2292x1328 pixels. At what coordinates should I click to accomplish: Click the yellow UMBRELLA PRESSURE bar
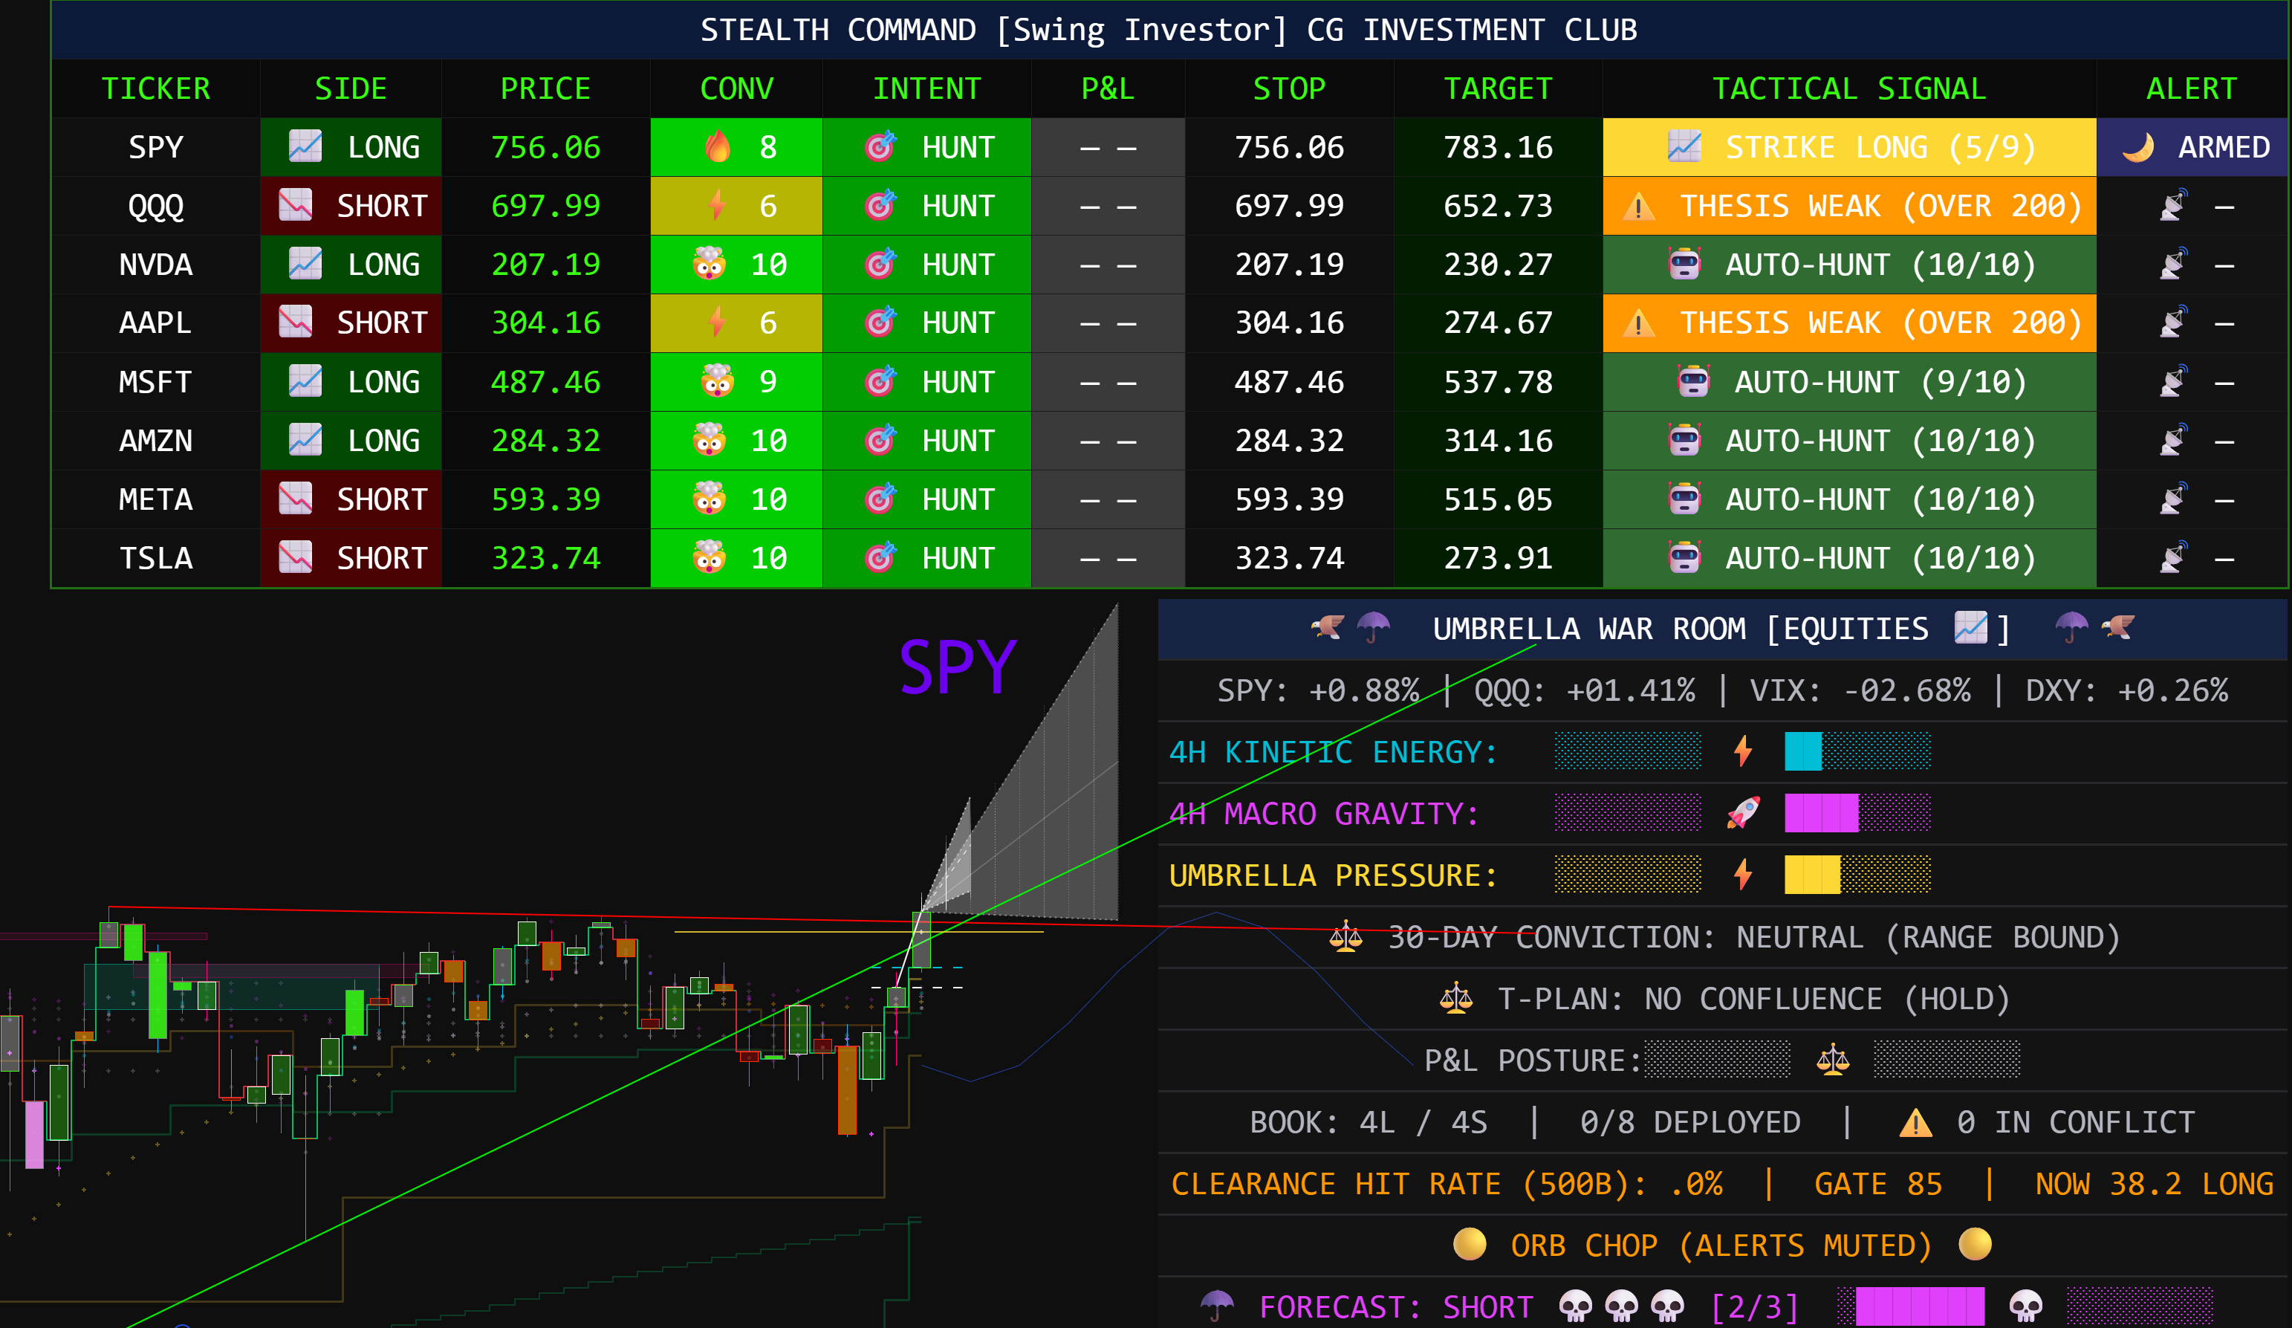(x=1812, y=875)
